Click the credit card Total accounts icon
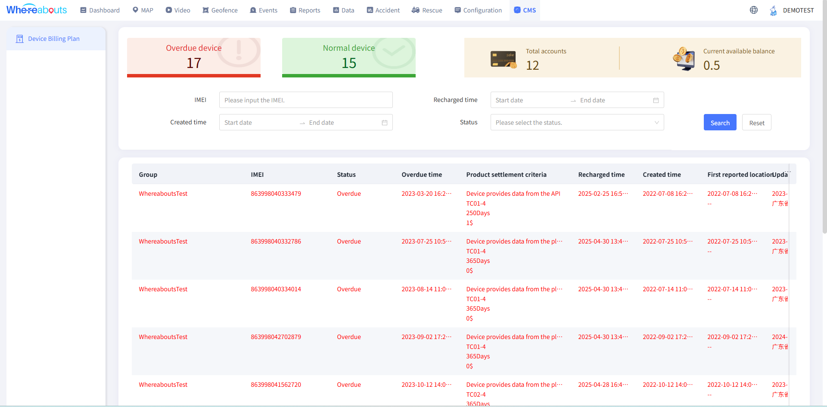Viewport: 827px width, 407px height. click(x=503, y=59)
